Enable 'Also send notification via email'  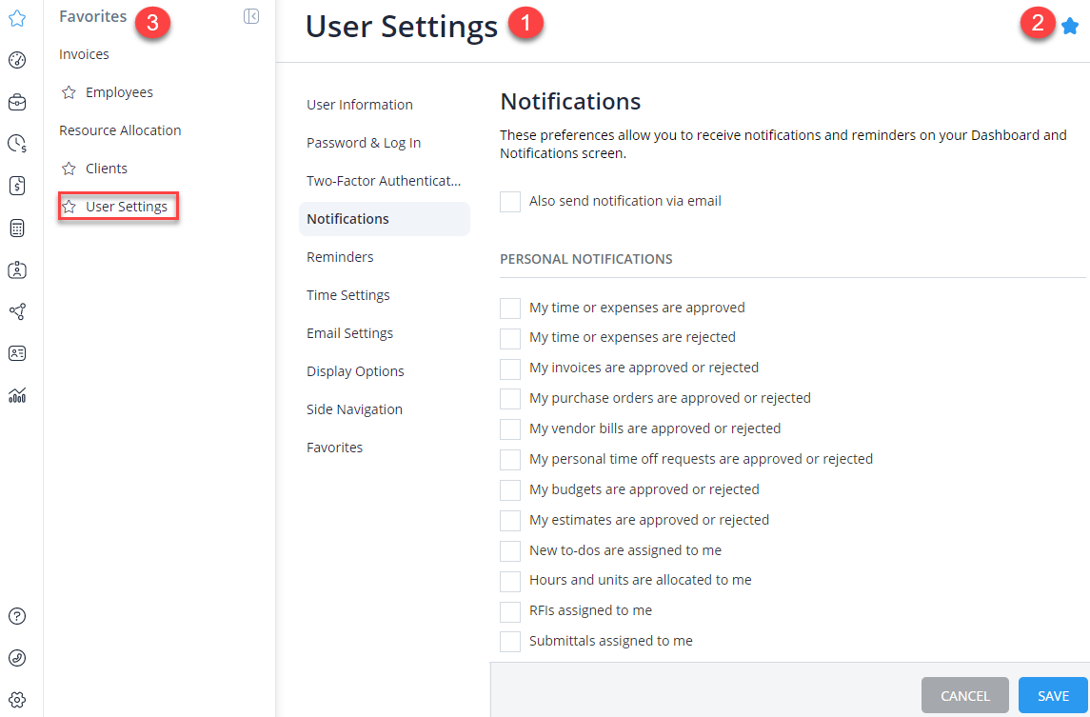pos(509,201)
